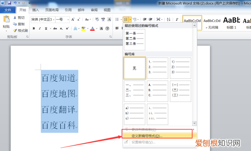Select recently used '第一条 第二条 第三条' format
Screen dimensions: 251x151
[x=134, y=39]
